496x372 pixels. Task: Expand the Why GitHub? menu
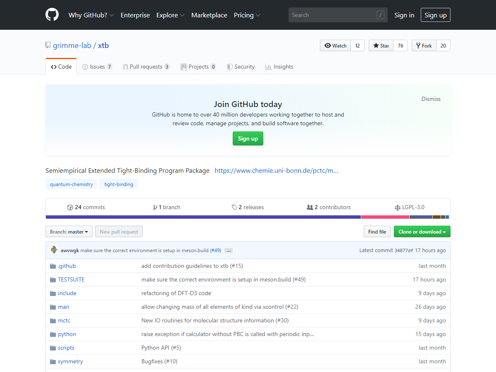(91, 15)
